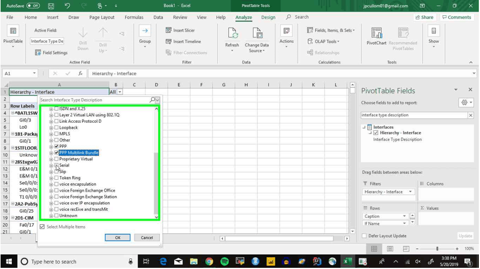
Task: Open the PivotTable ribbon button
Action: click(x=13, y=36)
